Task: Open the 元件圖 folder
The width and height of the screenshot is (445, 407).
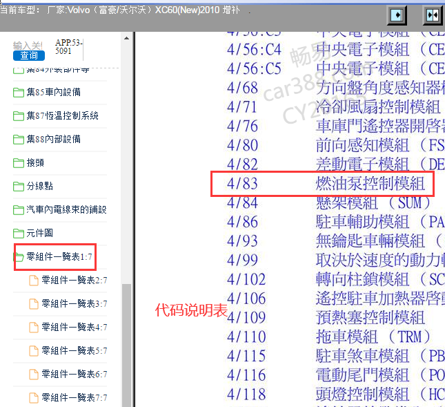Action: (x=40, y=233)
